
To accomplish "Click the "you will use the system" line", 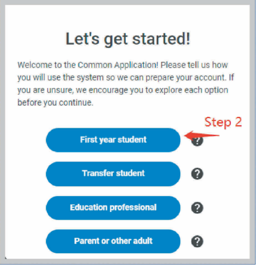I will (126, 78).
